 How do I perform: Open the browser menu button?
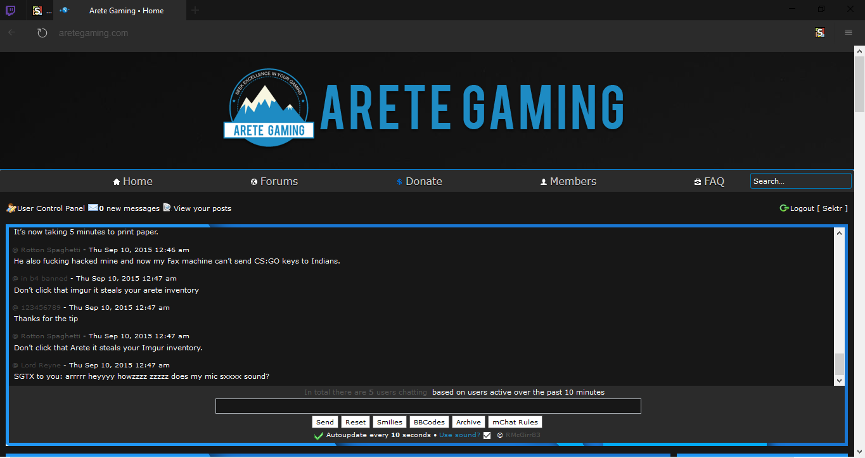tap(848, 32)
